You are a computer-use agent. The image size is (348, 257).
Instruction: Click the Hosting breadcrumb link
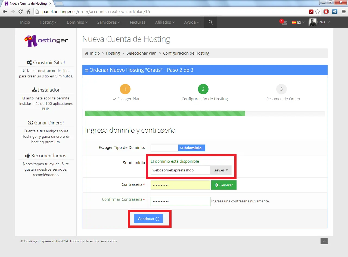click(x=113, y=53)
